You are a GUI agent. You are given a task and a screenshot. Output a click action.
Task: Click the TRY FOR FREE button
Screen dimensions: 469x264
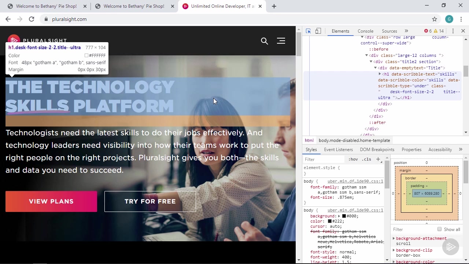point(150,201)
